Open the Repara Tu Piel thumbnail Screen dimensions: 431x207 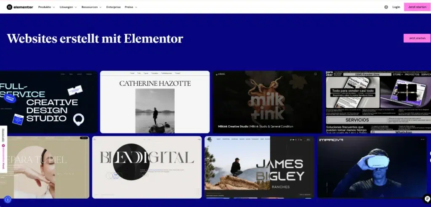point(45,167)
